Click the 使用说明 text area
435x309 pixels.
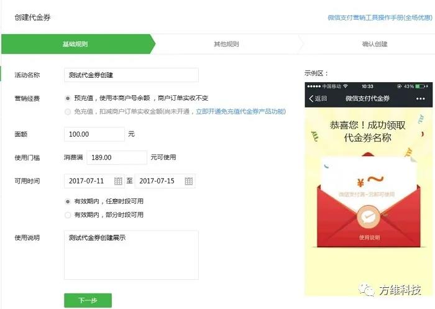(131, 255)
